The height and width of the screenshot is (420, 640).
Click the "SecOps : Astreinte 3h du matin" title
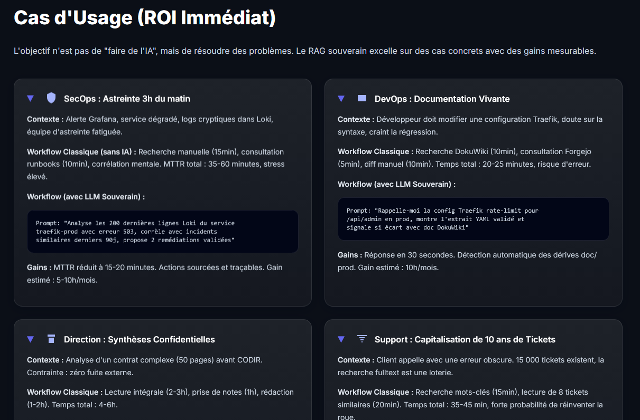click(127, 99)
